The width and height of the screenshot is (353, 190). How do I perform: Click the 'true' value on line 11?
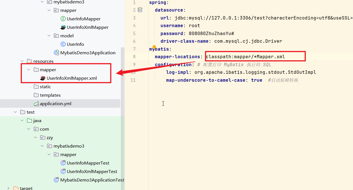pos(256,80)
